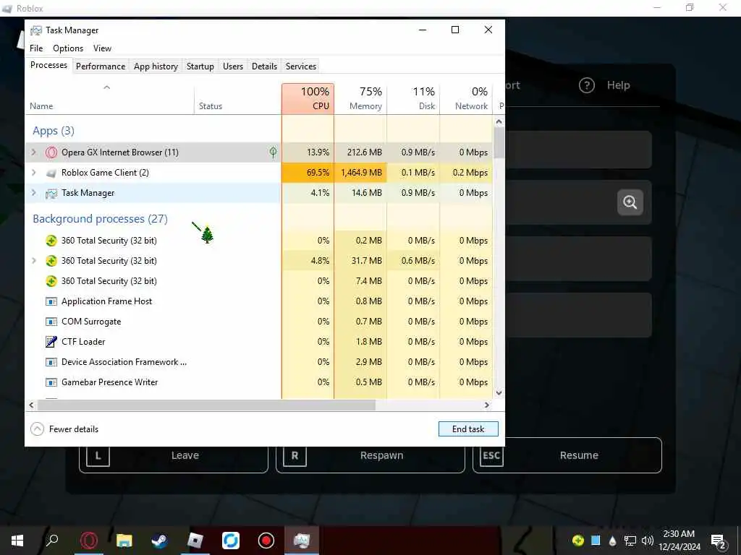741x555 pixels.
Task: Switch to the Services tab
Action: [300, 66]
